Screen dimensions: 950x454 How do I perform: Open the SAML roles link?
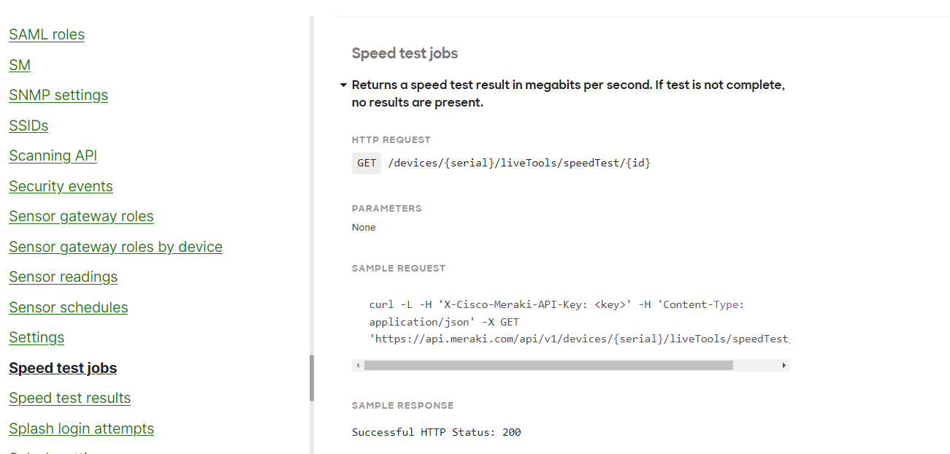pos(47,34)
